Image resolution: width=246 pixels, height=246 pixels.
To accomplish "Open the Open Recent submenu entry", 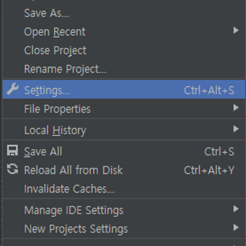I will click(124, 32).
